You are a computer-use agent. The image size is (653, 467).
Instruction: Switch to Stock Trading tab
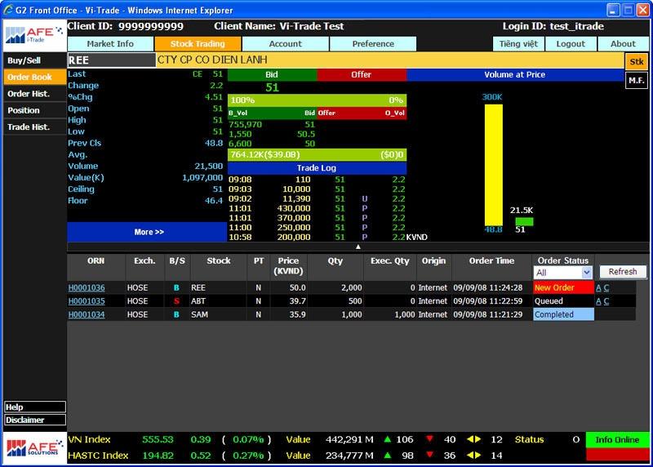[x=198, y=44]
